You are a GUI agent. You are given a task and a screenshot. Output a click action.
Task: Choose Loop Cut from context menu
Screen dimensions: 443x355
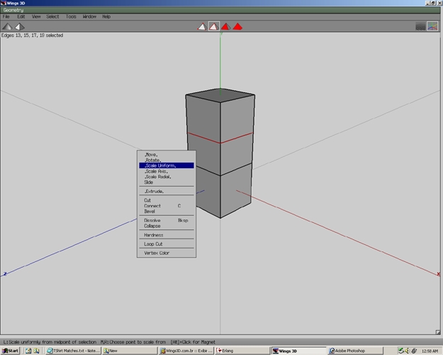click(167, 244)
